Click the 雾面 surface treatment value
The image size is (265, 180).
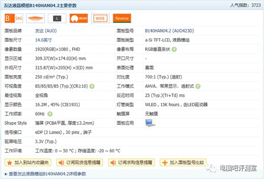149,68
